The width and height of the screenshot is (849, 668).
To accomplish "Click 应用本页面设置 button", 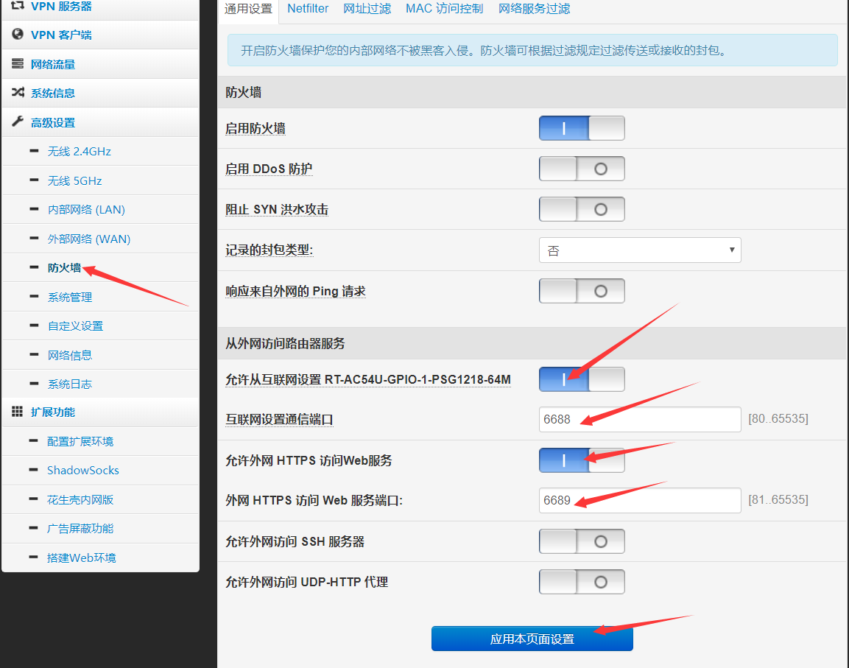I will tap(532, 639).
